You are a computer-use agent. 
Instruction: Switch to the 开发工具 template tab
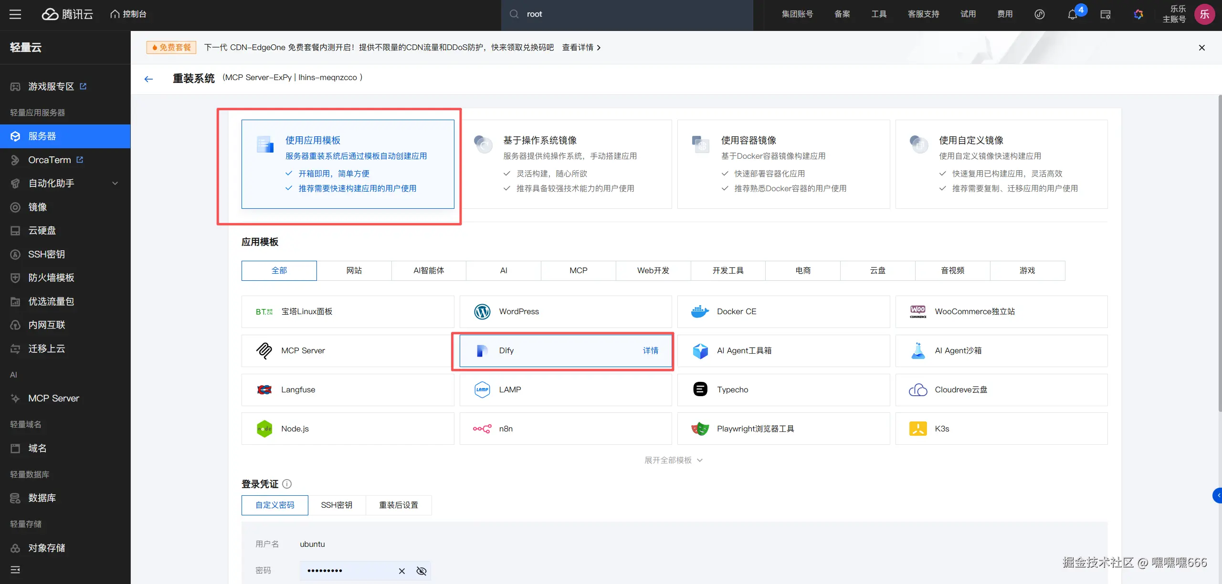pos(728,271)
